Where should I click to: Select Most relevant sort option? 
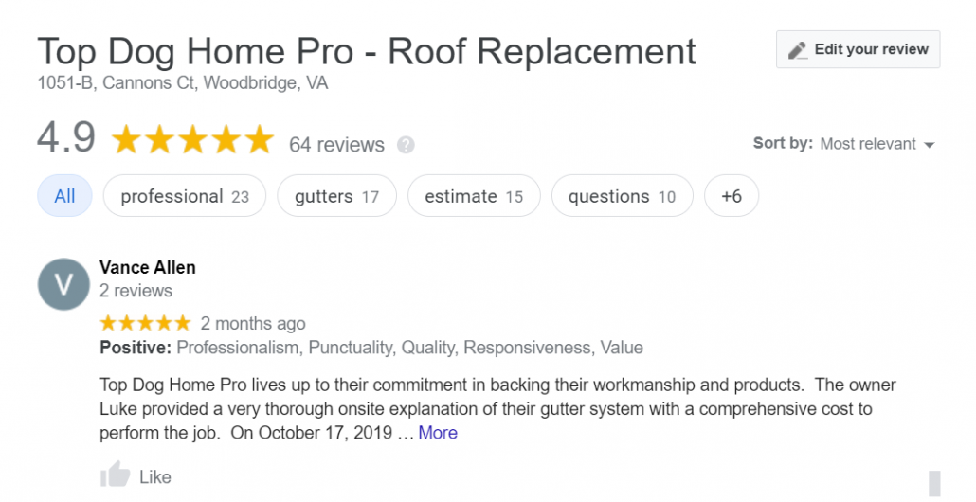868,144
